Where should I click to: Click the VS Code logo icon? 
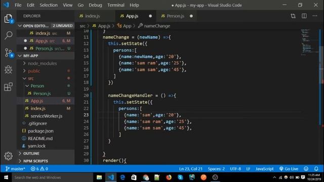pyautogui.click(x=6, y=5)
